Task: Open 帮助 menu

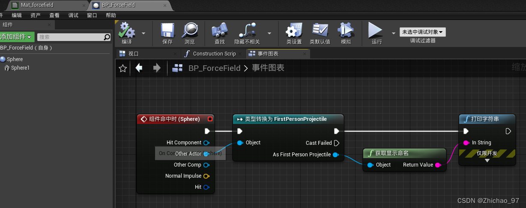Action: click(111, 15)
